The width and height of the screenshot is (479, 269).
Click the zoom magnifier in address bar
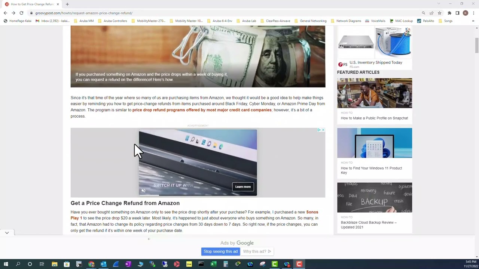point(424,13)
